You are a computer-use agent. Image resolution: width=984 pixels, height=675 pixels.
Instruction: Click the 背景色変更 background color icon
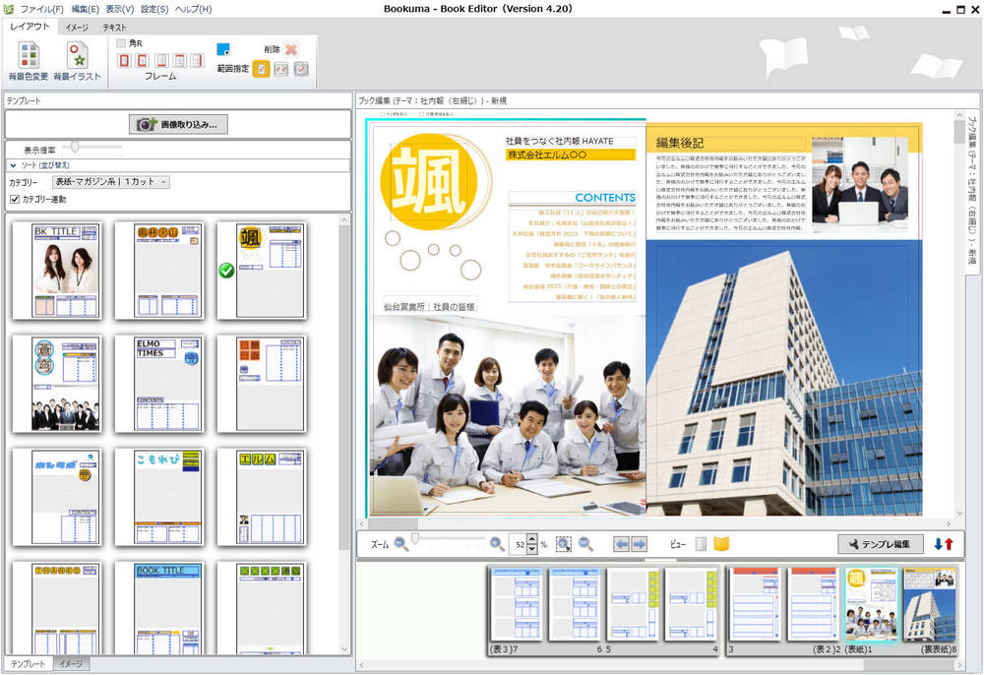[29, 59]
